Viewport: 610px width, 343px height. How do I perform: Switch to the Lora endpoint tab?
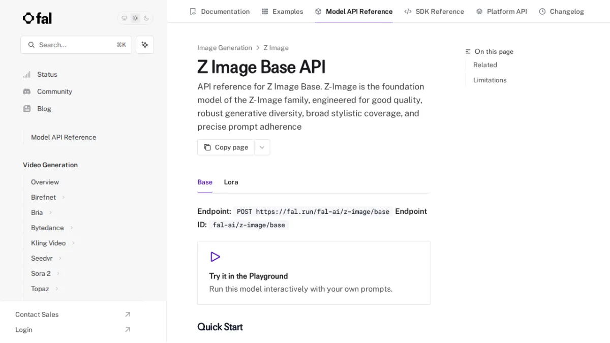[231, 182]
